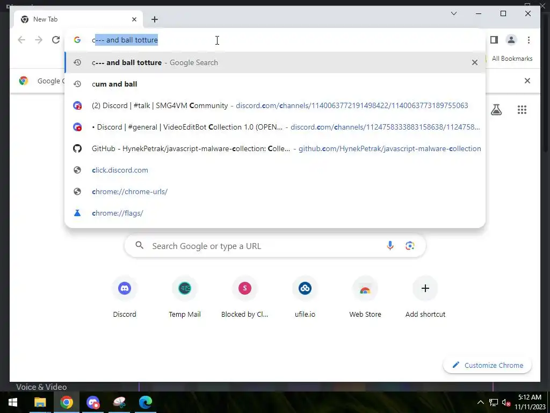
Task: Open the Search Labs flask icon
Action: 496,110
